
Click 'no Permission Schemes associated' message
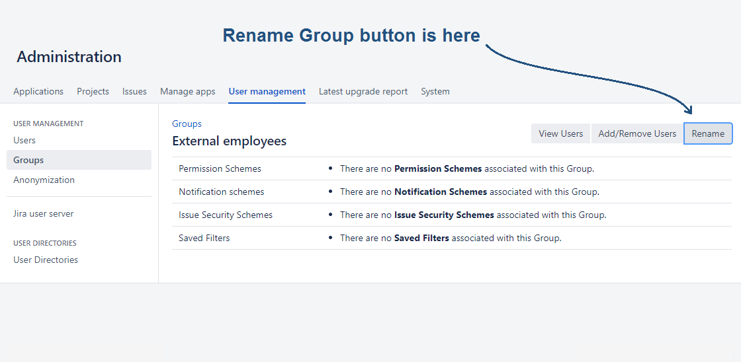tap(467, 168)
